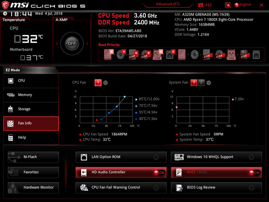
Task: Click the BIOS Ver E7A39AMS.AB0 text
Action: coord(120,31)
